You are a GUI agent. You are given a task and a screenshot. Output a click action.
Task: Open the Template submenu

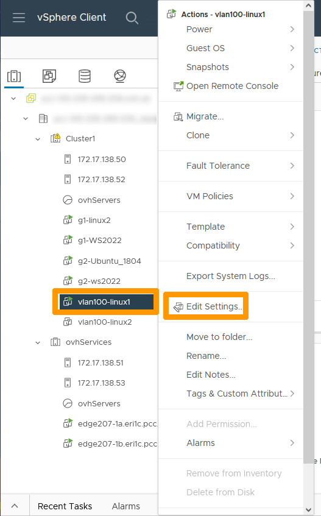[231, 227]
